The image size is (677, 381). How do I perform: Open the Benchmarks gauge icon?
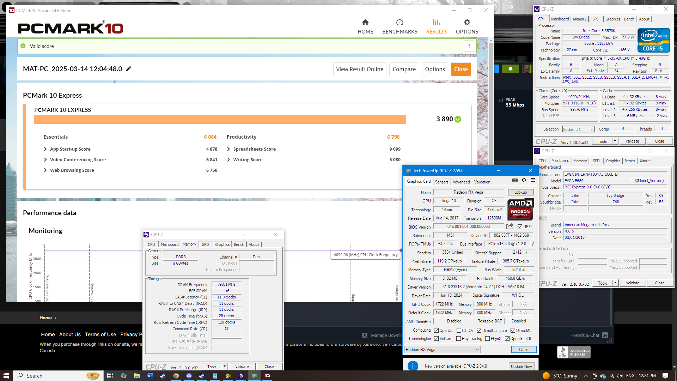[x=400, y=23]
